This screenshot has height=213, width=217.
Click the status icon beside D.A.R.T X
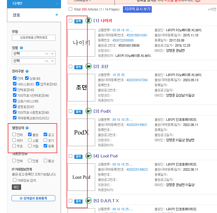click(89, 201)
